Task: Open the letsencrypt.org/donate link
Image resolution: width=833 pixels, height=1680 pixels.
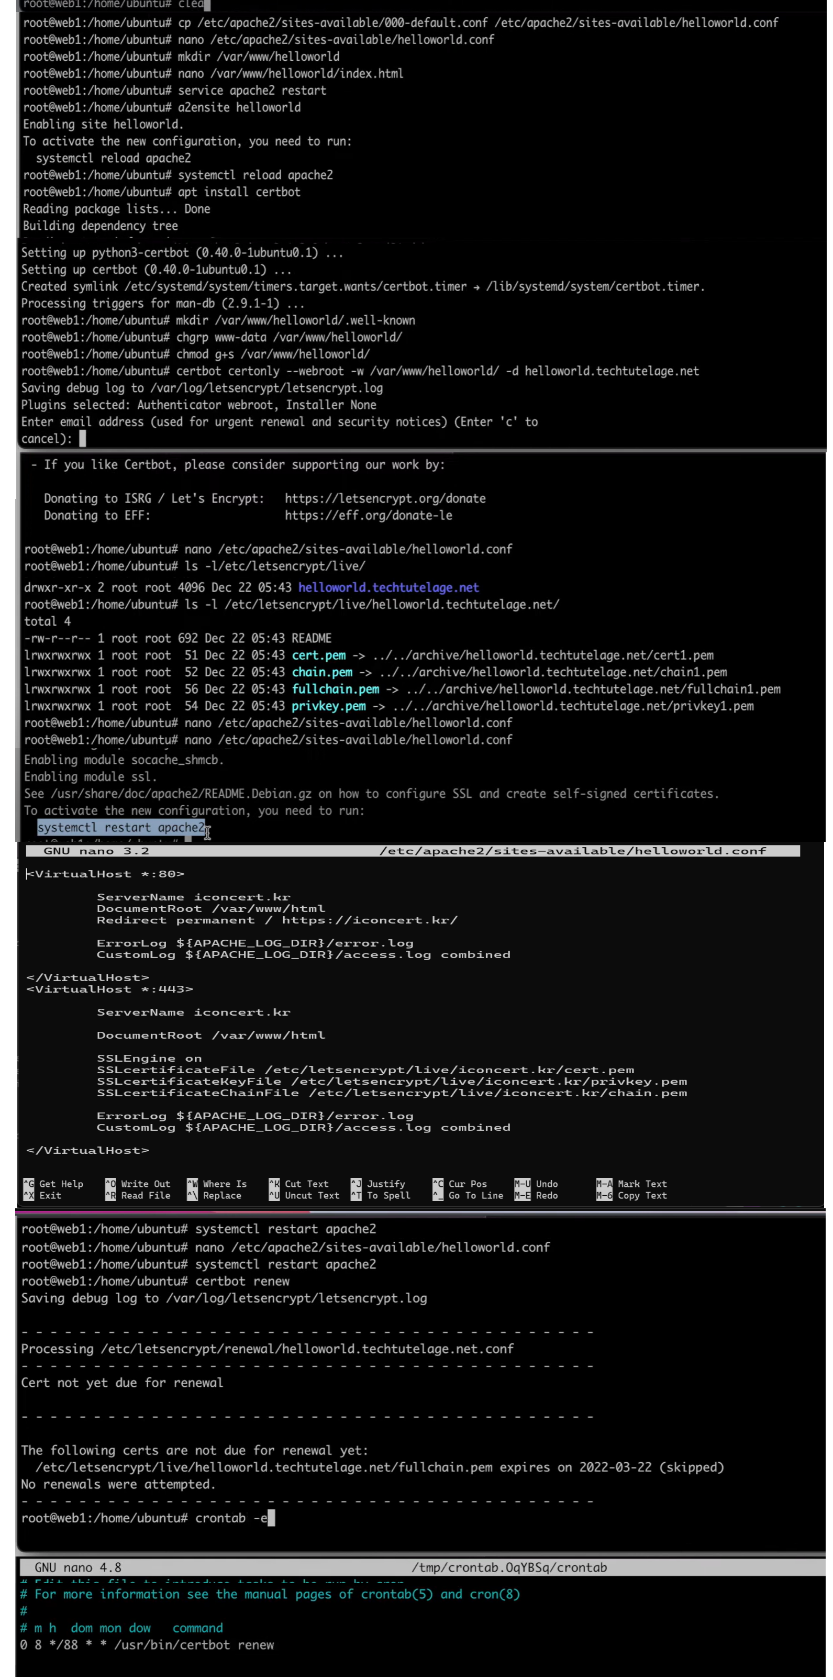Action: coord(385,498)
